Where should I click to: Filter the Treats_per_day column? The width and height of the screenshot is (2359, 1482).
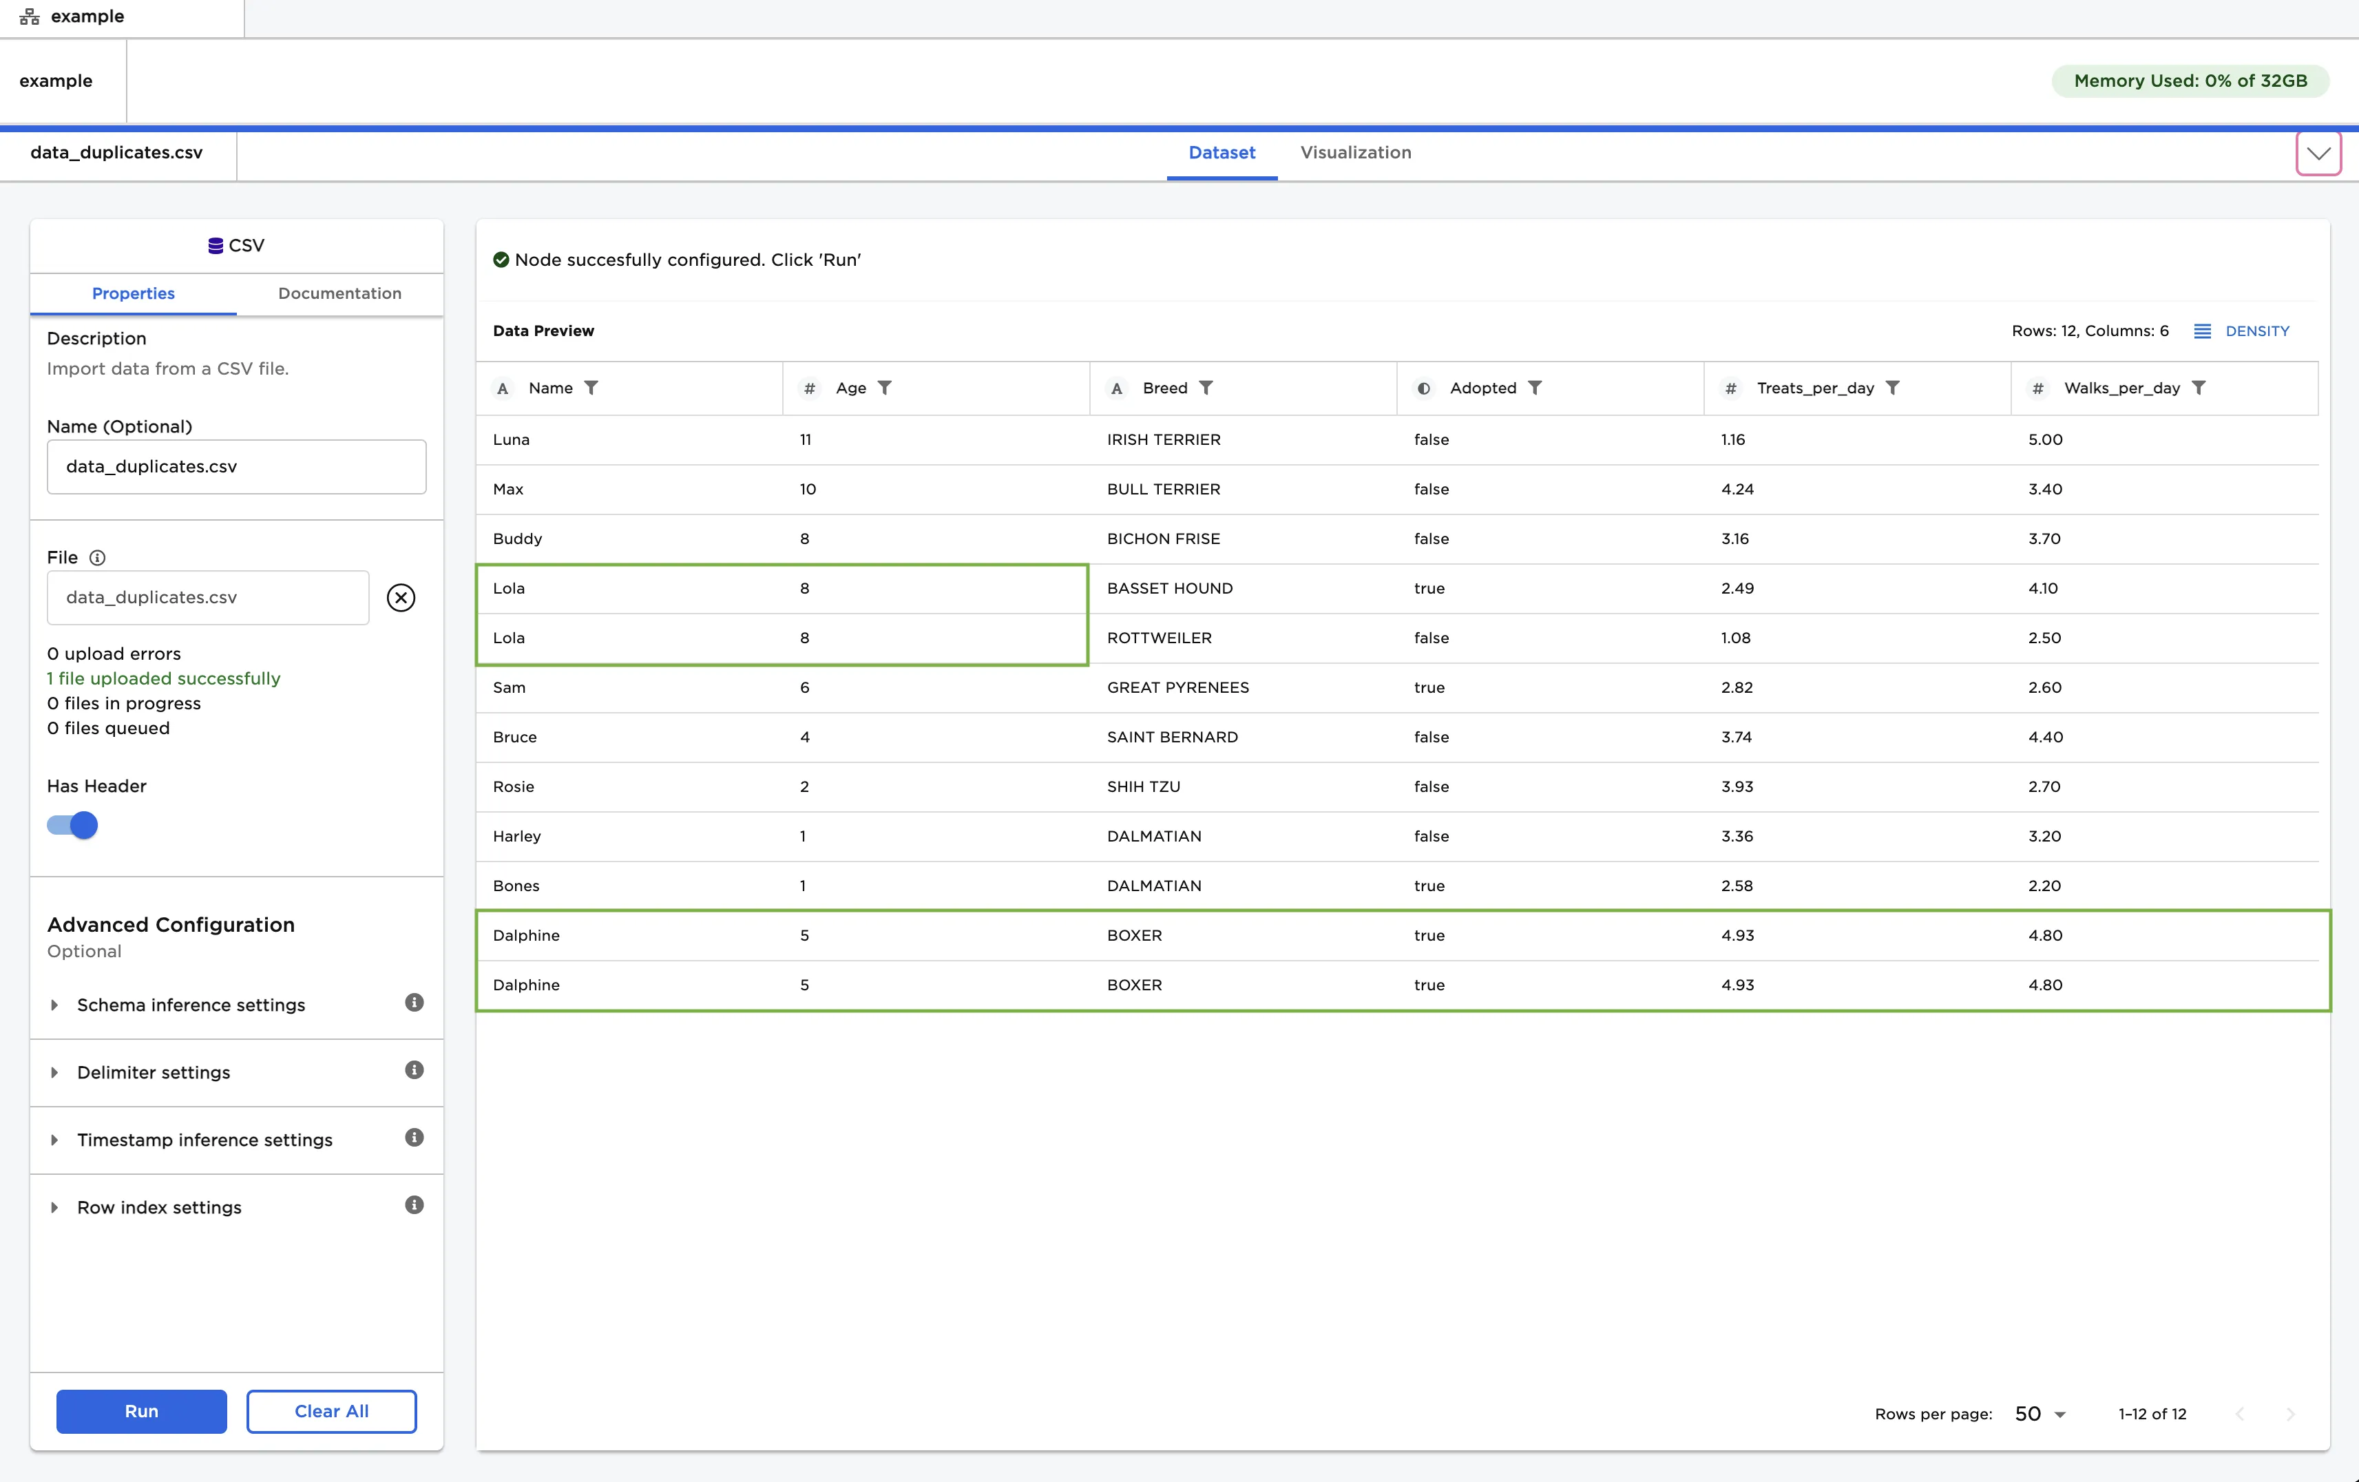click(x=1893, y=388)
